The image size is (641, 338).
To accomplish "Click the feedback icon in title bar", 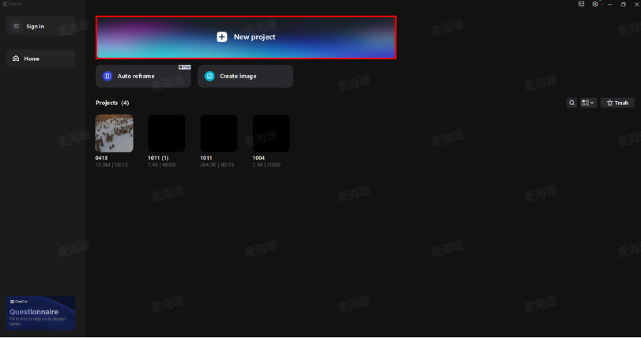I will click(581, 4).
